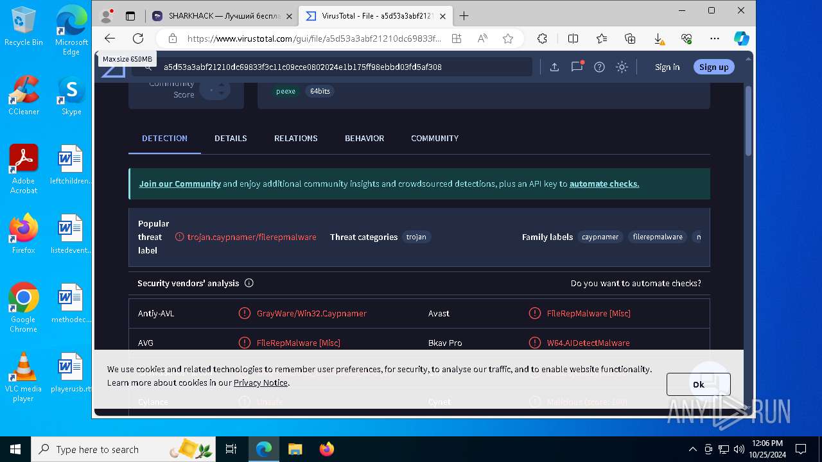Go back with the browser back arrow
822x462 pixels.
110,38
